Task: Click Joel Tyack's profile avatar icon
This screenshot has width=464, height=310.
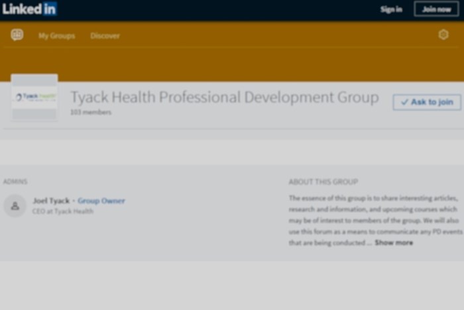Action: pos(15,206)
